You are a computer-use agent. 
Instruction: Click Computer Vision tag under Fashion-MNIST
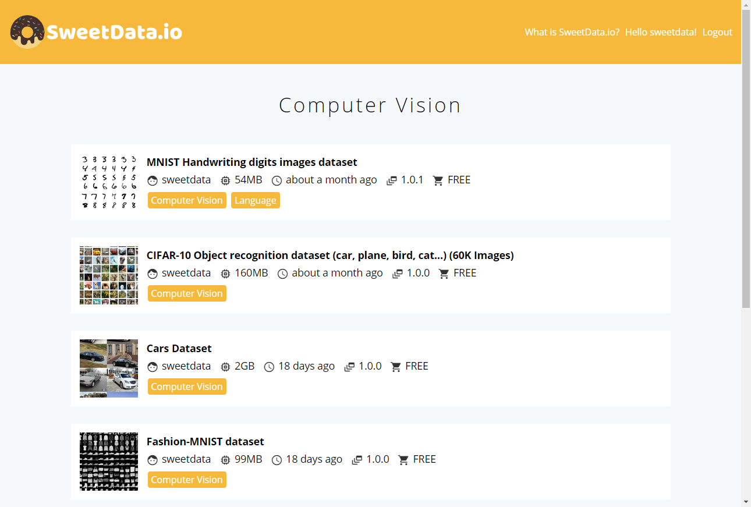pyautogui.click(x=186, y=480)
